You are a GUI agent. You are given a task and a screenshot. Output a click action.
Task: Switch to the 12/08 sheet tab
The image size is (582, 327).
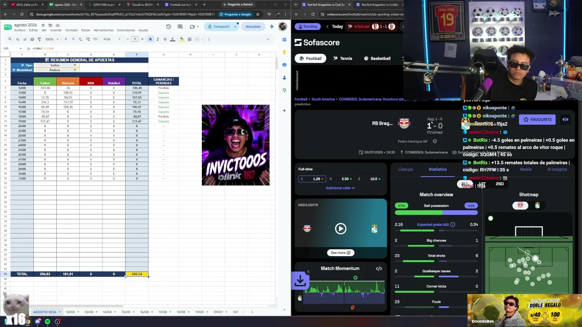(70, 312)
